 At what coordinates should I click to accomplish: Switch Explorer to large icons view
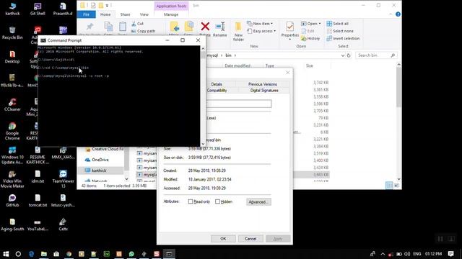tap(396, 186)
